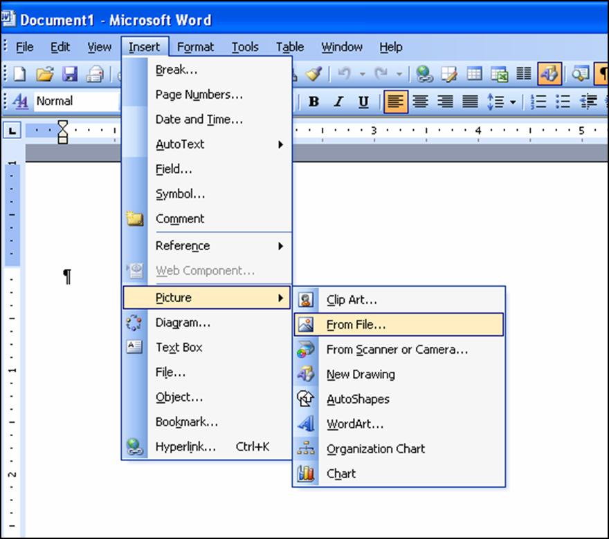
Task: Click the Insert Excel Worksheet icon
Action: pos(500,74)
